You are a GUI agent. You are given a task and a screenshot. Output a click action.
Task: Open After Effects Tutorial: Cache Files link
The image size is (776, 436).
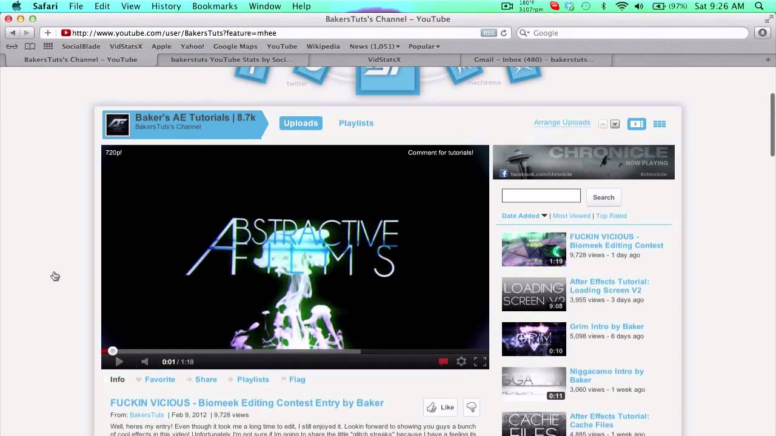[x=609, y=420]
